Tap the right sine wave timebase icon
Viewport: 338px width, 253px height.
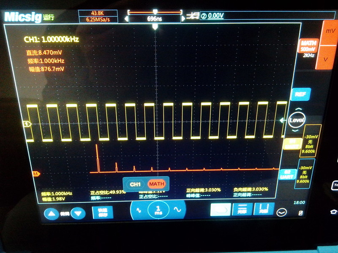pos(177,210)
